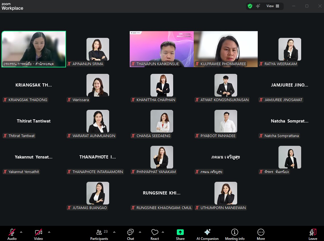Unmute microphone with the Audio button
The width and height of the screenshot is (324, 241).
(x=12, y=234)
